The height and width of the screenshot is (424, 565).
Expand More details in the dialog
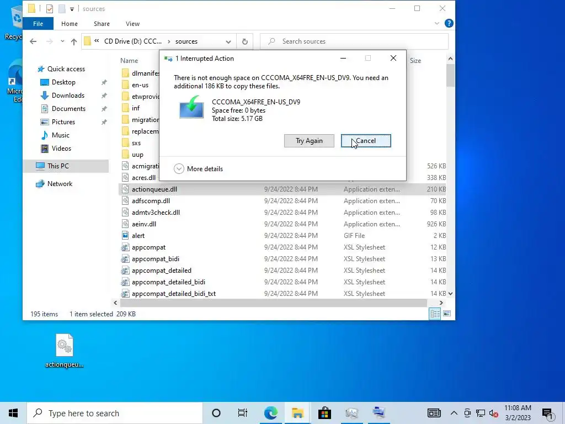[198, 169]
